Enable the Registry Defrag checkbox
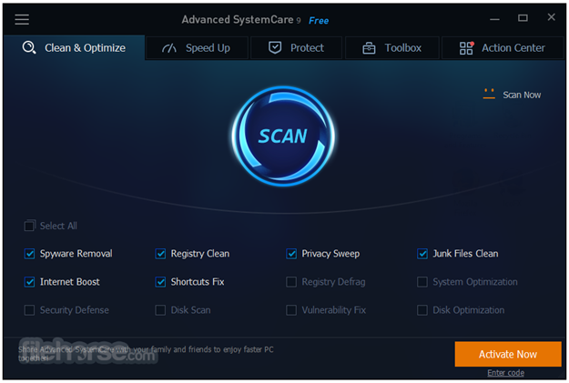This screenshot has height=383, width=569. [x=291, y=282]
